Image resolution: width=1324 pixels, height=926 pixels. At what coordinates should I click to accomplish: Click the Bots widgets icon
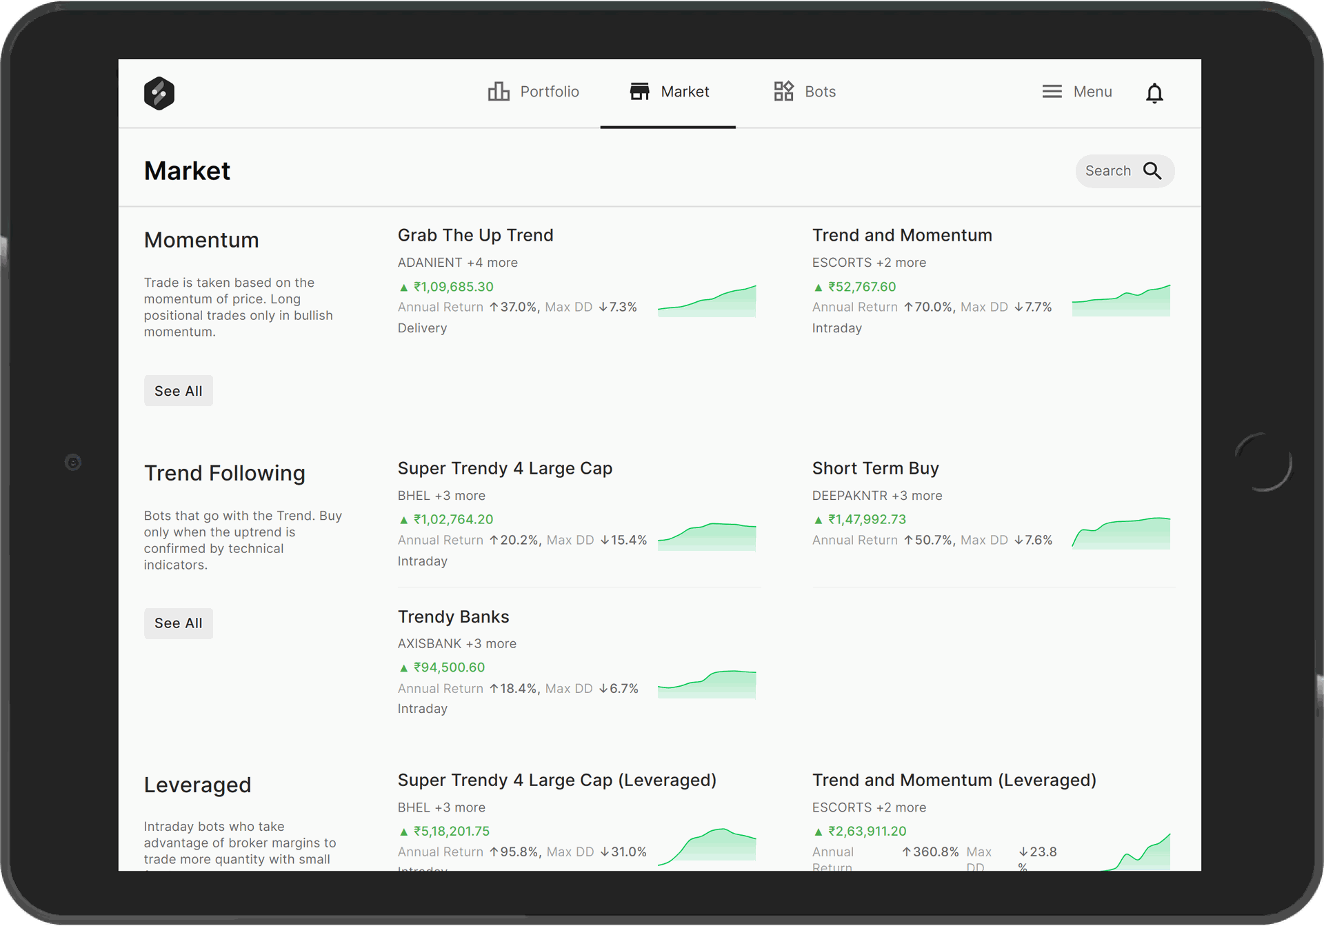click(783, 91)
